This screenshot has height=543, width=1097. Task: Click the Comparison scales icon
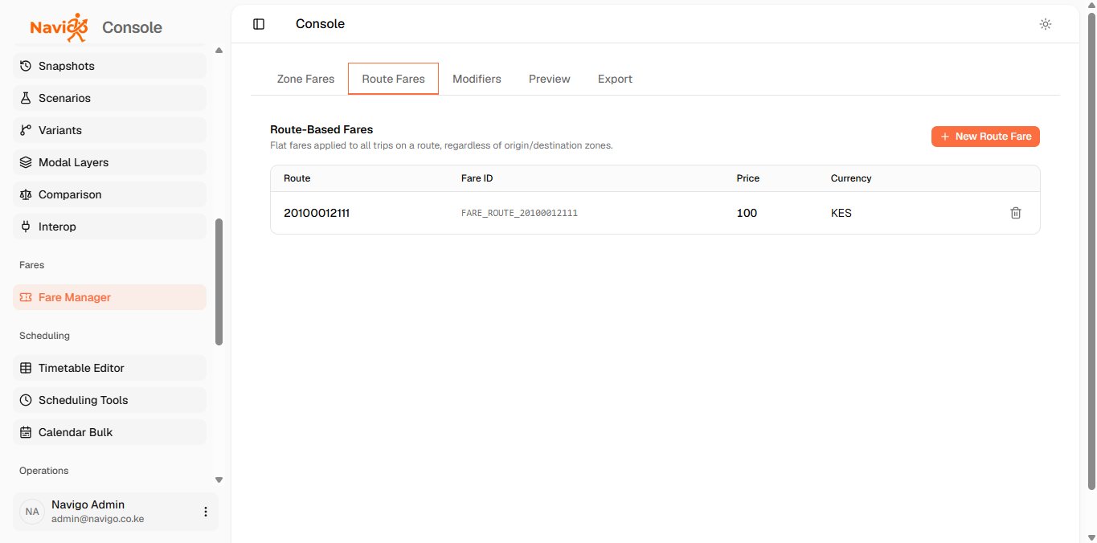click(26, 194)
